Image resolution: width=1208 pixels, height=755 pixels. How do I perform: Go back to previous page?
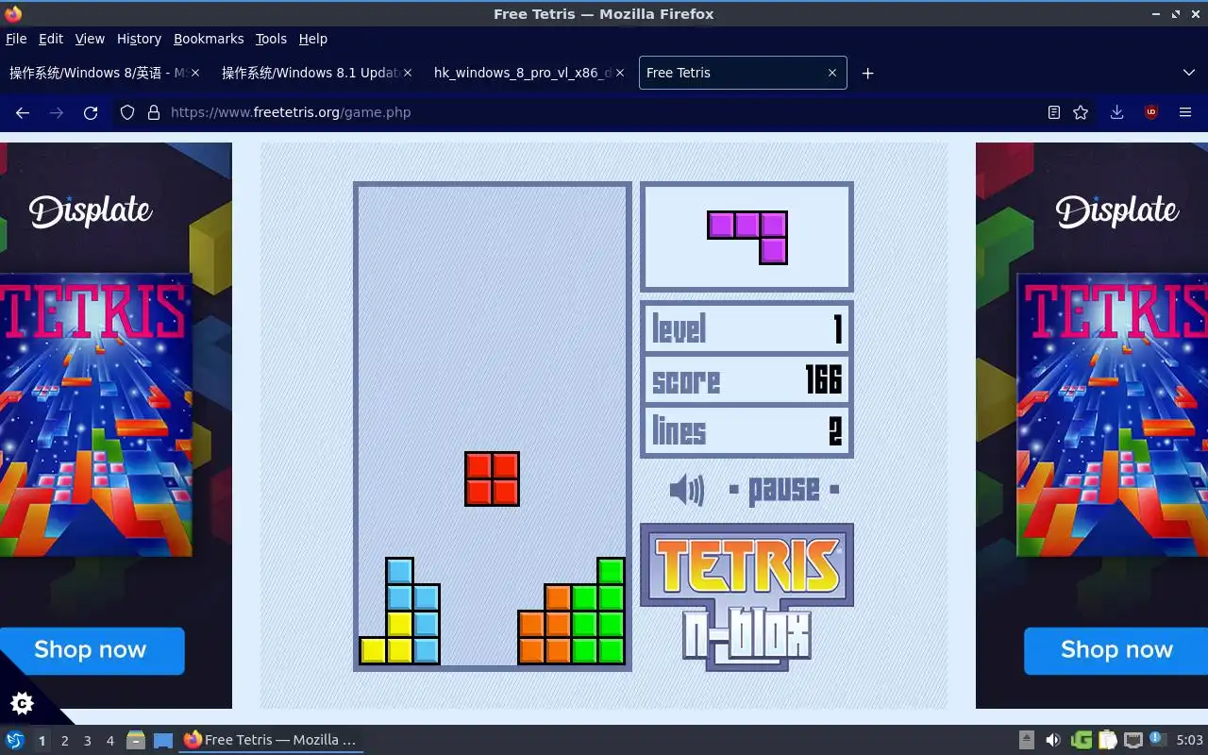coord(23,112)
